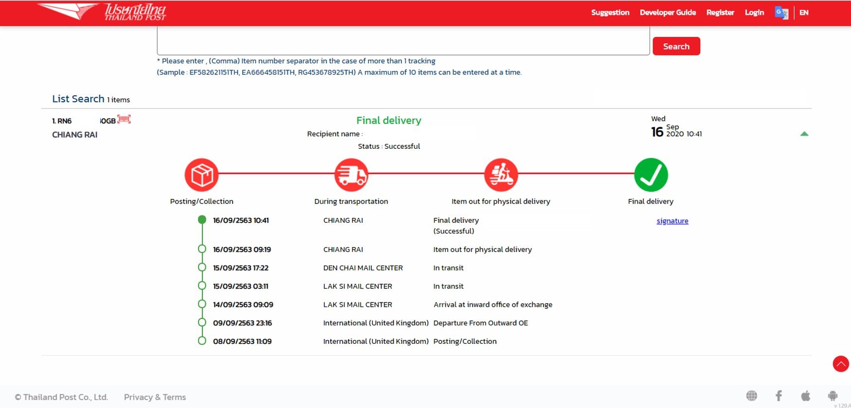
Task: Open the EN language selector
Action: pyautogui.click(x=804, y=13)
